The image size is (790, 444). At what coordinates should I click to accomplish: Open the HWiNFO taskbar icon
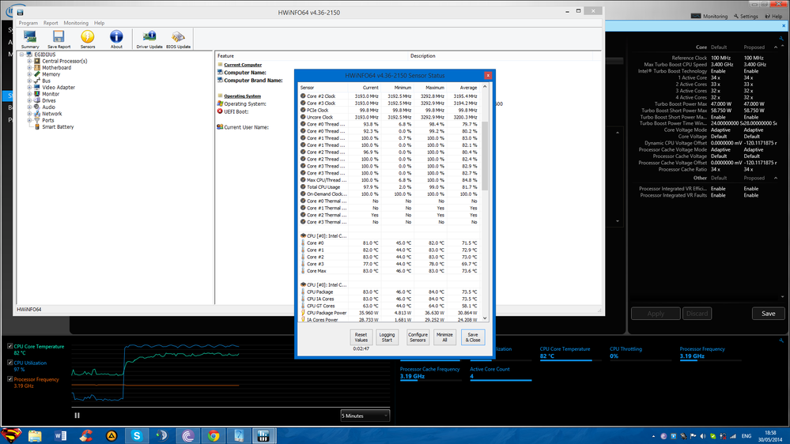[263, 435]
